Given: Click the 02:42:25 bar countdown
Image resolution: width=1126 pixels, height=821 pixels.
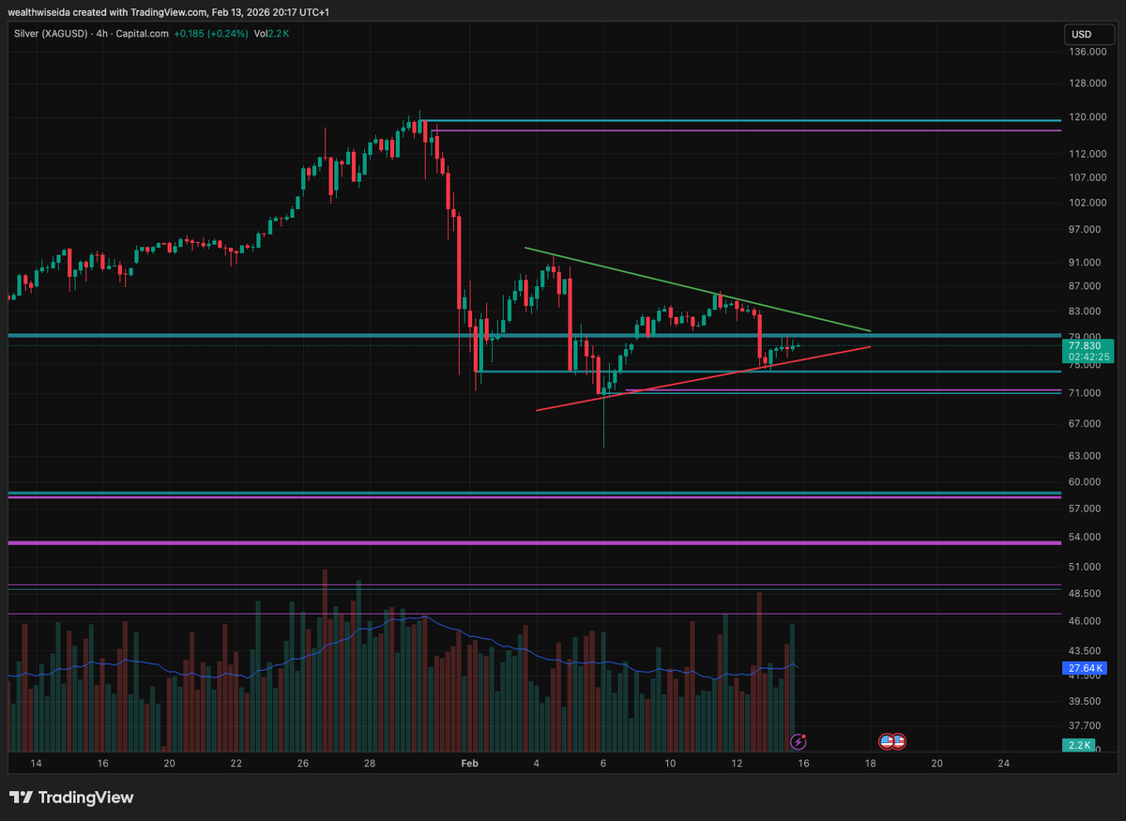Looking at the screenshot, I should click(x=1088, y=357).
